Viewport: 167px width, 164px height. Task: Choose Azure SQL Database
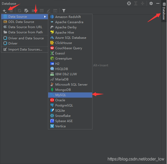(70, 38)
